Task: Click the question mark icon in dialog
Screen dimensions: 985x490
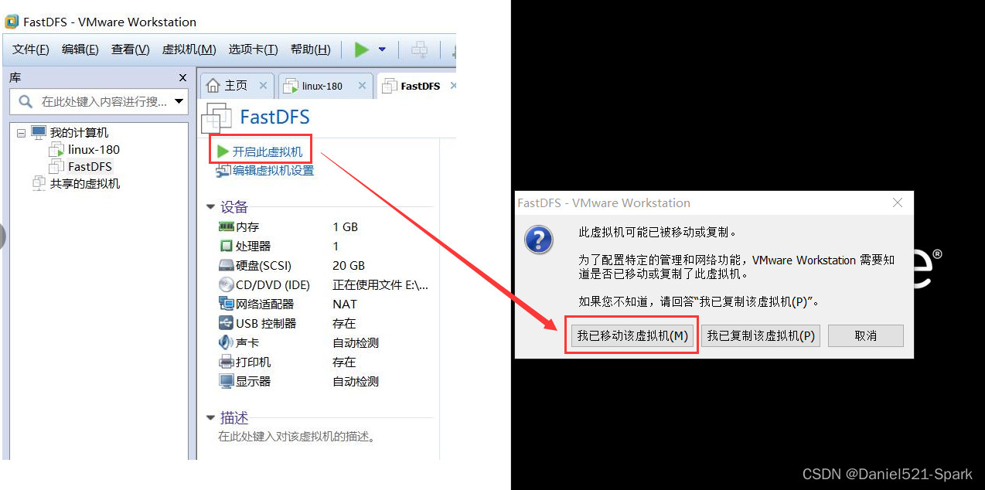Action: (x=539, y=240)
